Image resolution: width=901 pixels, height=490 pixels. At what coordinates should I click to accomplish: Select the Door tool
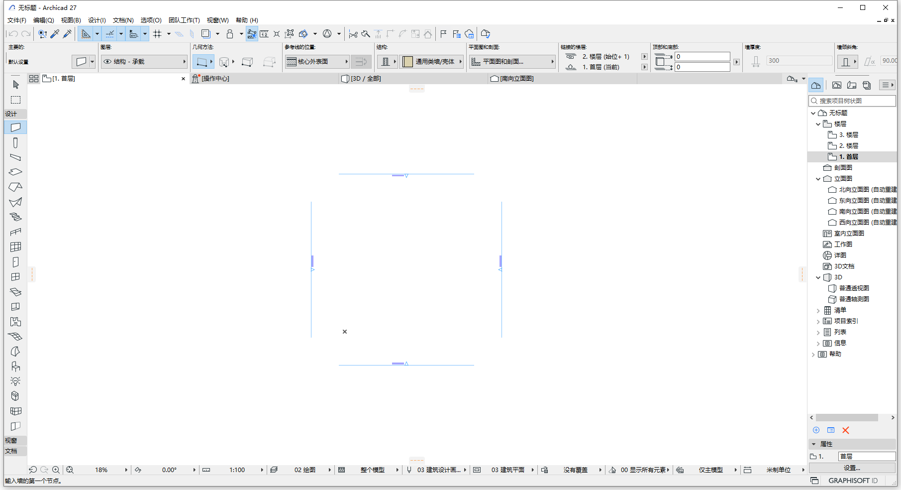click(15, 262)
